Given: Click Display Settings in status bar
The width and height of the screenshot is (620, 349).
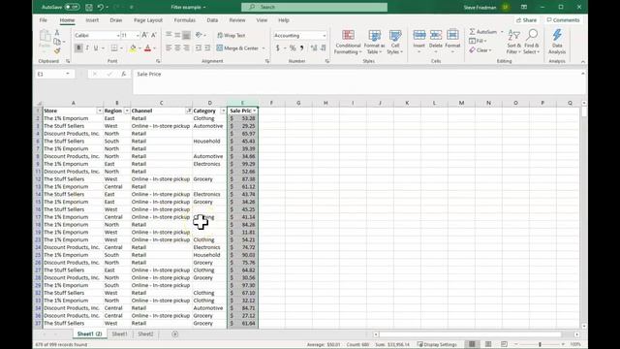Looking at the screenshot, I should click(437, 345).
